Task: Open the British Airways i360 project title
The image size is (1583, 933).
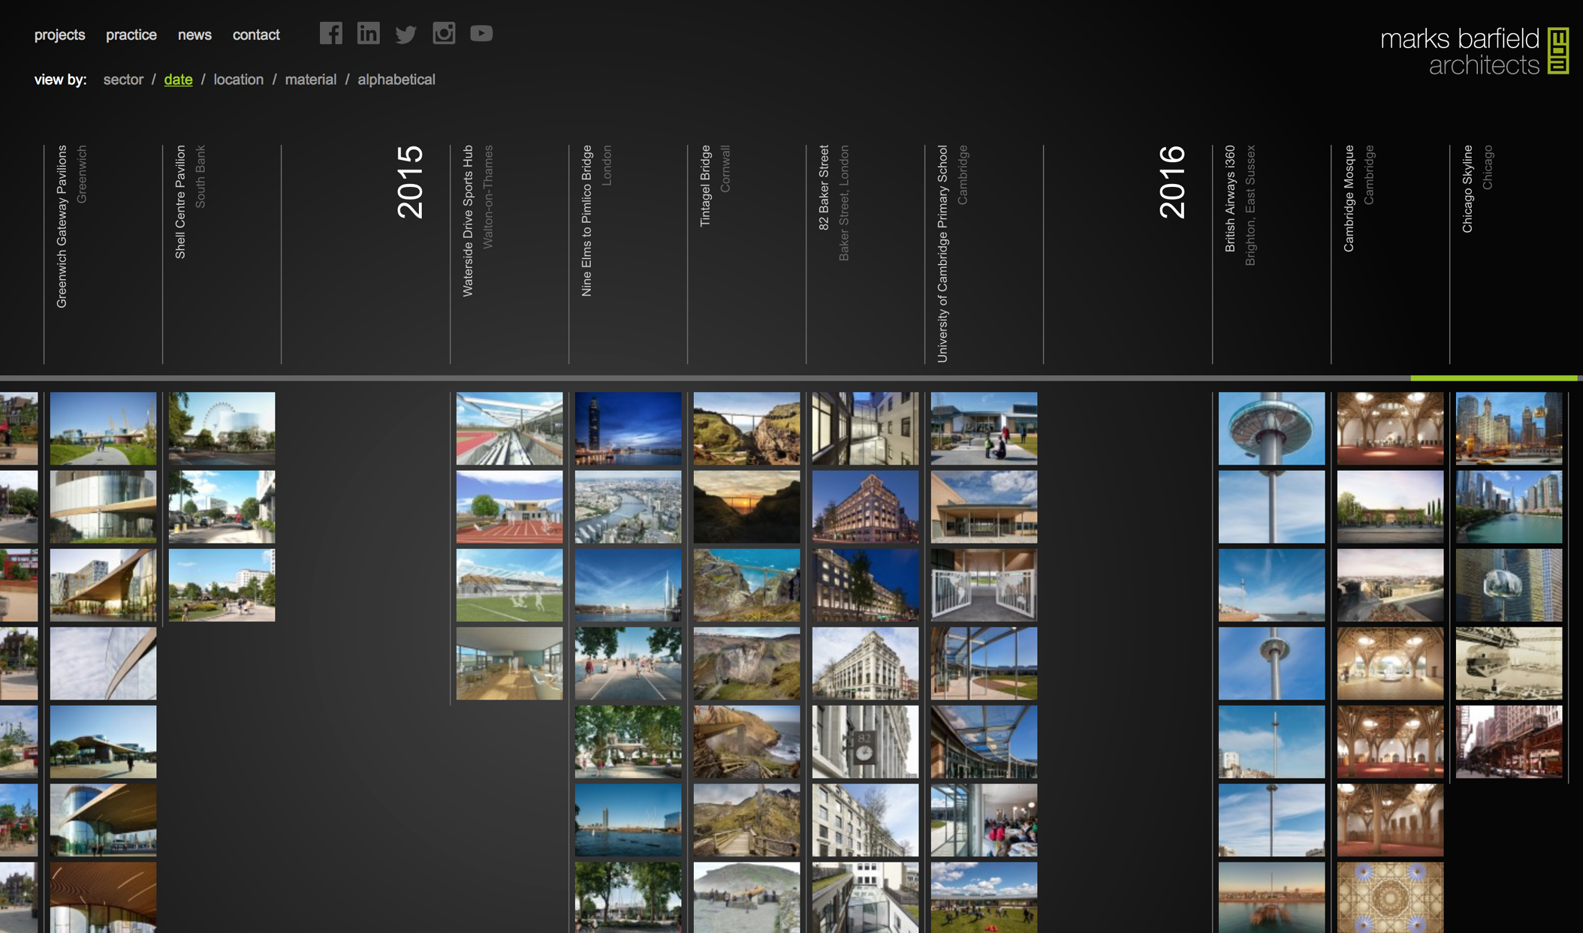Action: pyautogui.click(x=1230, y=199)
